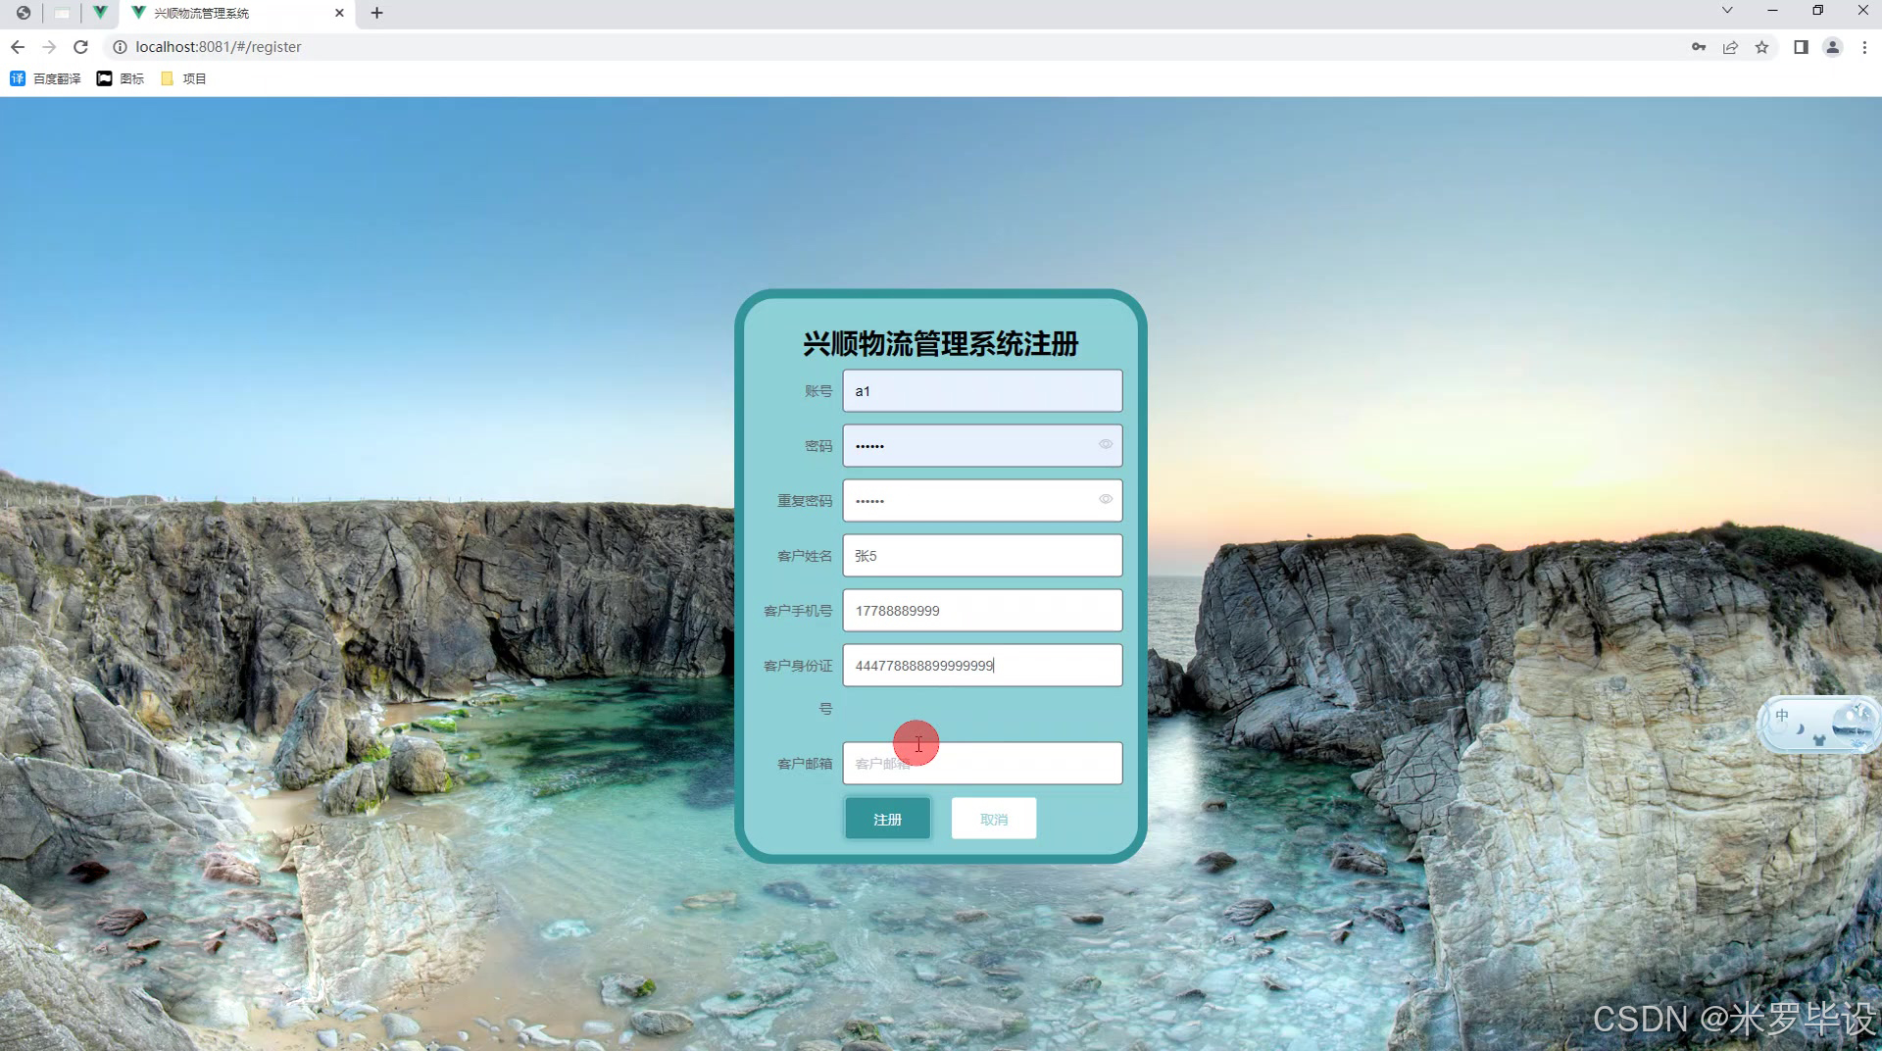Open the 百度翻译 bookmark
Viewport: 1882px width, 1051px height.
pos(45,78)
